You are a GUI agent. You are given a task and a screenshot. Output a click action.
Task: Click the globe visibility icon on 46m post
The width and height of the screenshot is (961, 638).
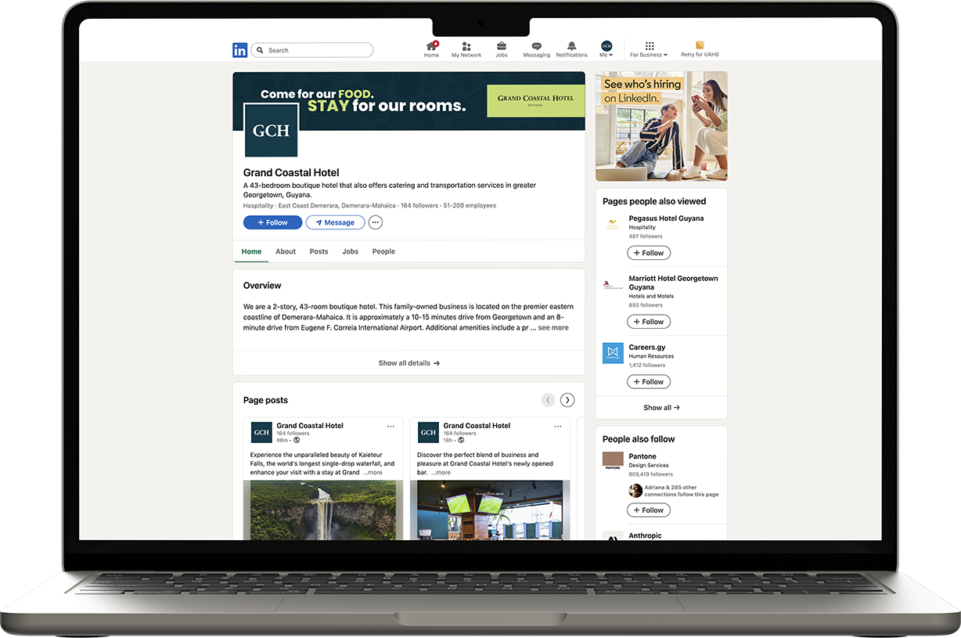[x=297, y=441]
